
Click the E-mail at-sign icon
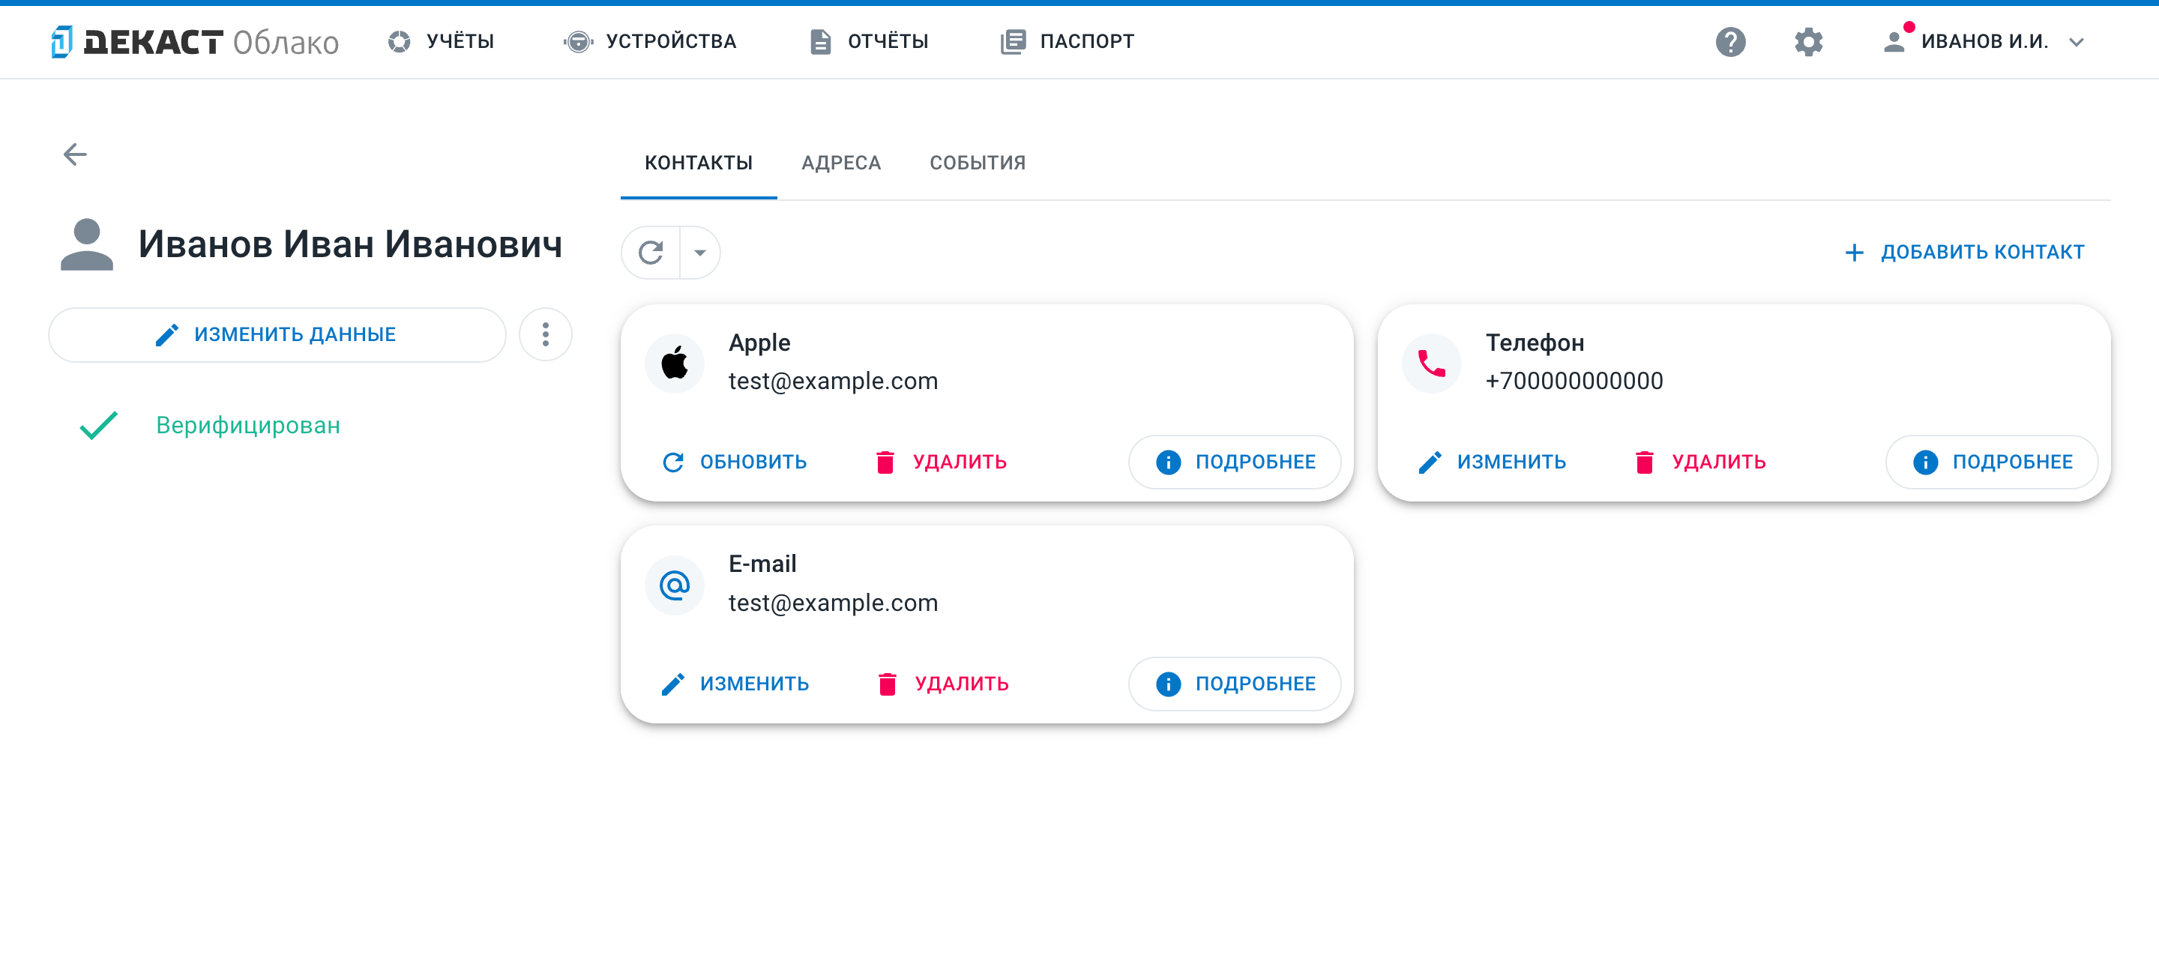pyautogui.click(x=675, y=584)
